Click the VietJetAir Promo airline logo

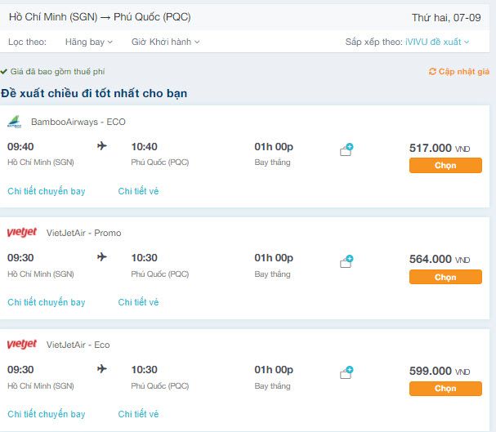(x=22, y=233)
